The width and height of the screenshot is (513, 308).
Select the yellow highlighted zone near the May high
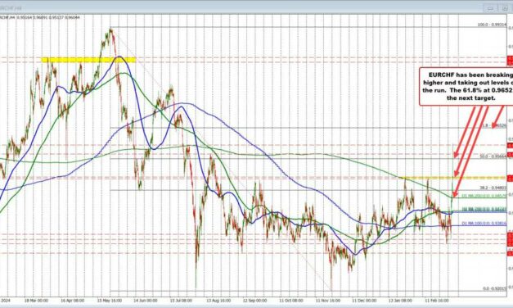tap(88, 60)
